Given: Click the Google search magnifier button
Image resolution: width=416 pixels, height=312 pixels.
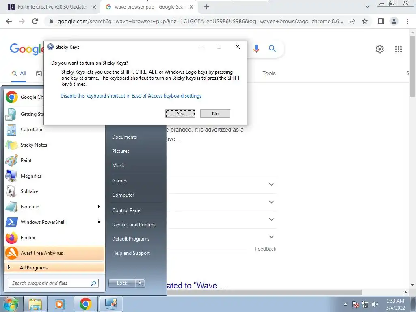Looking at the screenshot, I should 272,49.
